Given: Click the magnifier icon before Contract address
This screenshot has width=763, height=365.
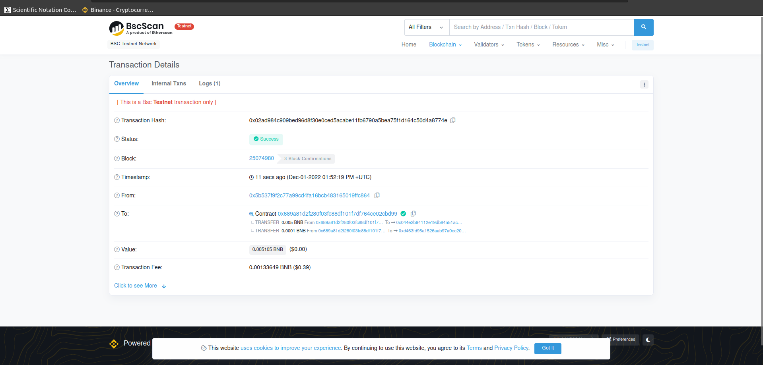Looking at the screenshot, I should [x=251, y=214].
